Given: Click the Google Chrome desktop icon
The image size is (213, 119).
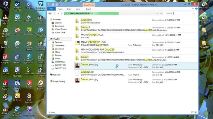Looking at the screenshot, I should click(29, 46).
